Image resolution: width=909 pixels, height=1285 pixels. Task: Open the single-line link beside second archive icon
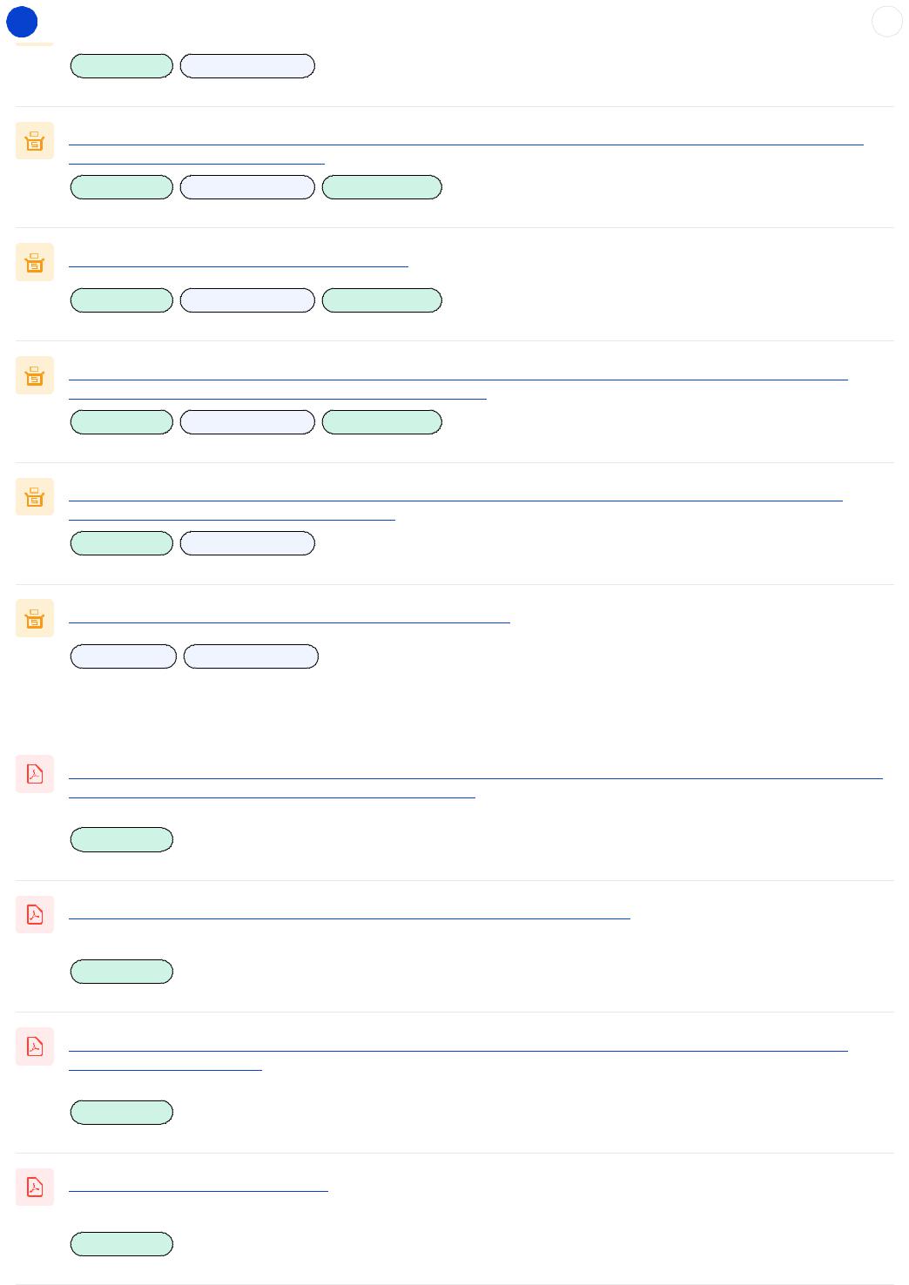click(238, 260)
